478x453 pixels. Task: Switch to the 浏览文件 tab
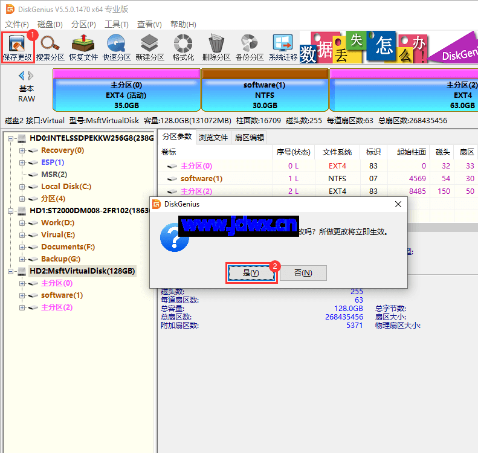point(213,137)
